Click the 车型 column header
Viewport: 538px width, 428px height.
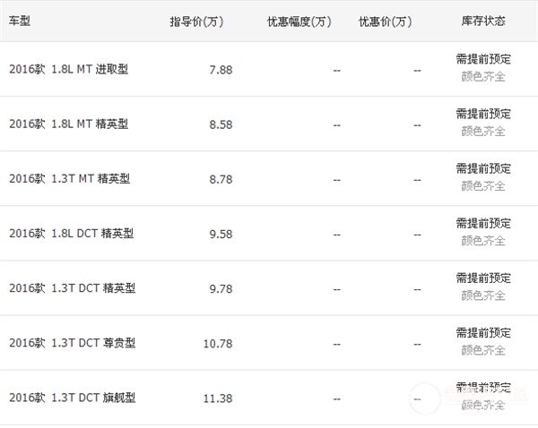19,21
